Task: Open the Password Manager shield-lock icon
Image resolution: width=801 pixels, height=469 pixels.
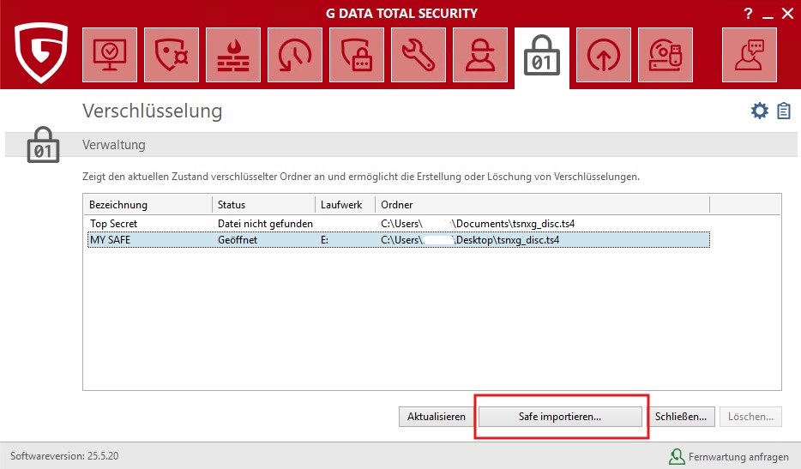Action: pyautogui.click(x=357, y=55)
